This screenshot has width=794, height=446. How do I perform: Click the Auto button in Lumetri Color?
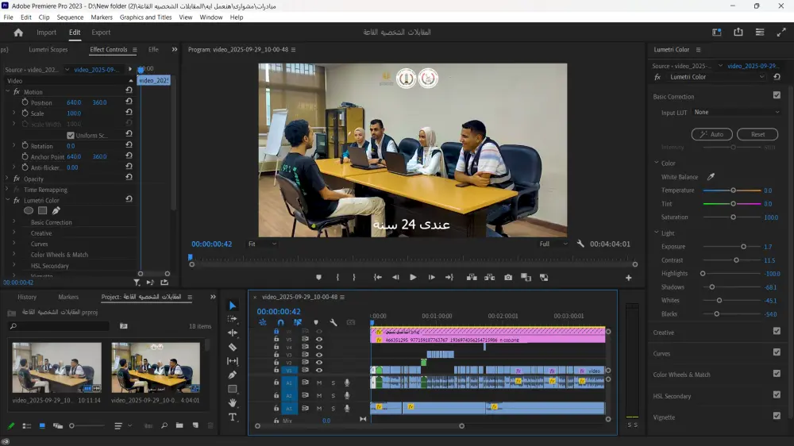tap(711, 134)
